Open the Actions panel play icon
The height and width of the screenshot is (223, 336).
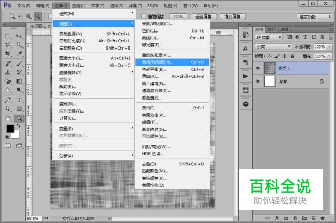pos(246,76)
